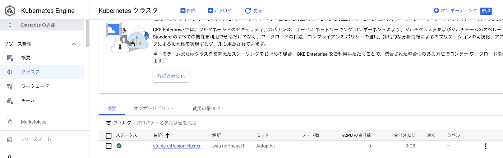Collapse the リソース管理 section

pyautogui.click(x=74, y=44)
